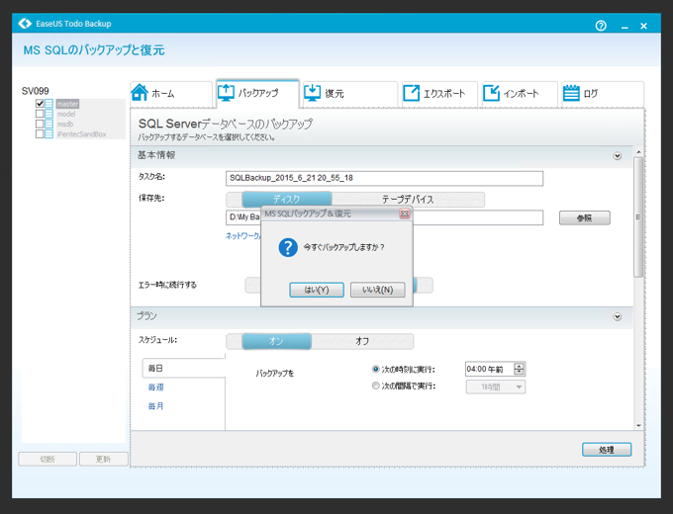Click the 切断 disconnect button
Viewport: 673px width, 514px height.
tap(48, 459)
